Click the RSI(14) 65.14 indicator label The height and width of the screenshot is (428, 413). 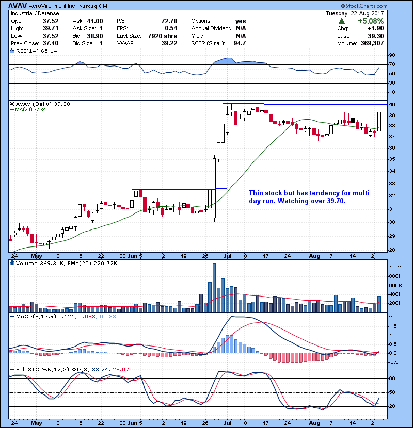click(36, 51)
